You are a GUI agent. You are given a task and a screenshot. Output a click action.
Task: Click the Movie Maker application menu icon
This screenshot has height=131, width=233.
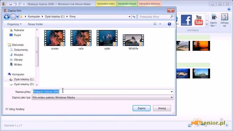4,4
